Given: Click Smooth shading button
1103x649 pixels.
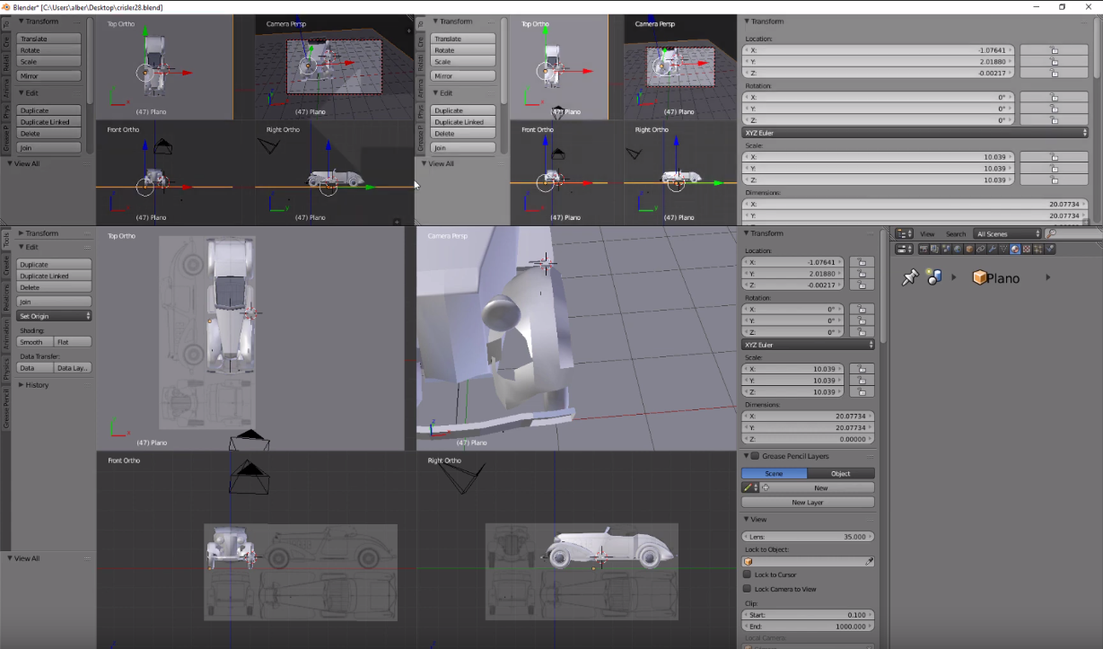Looking at the screenshot, I should [35, 342].
